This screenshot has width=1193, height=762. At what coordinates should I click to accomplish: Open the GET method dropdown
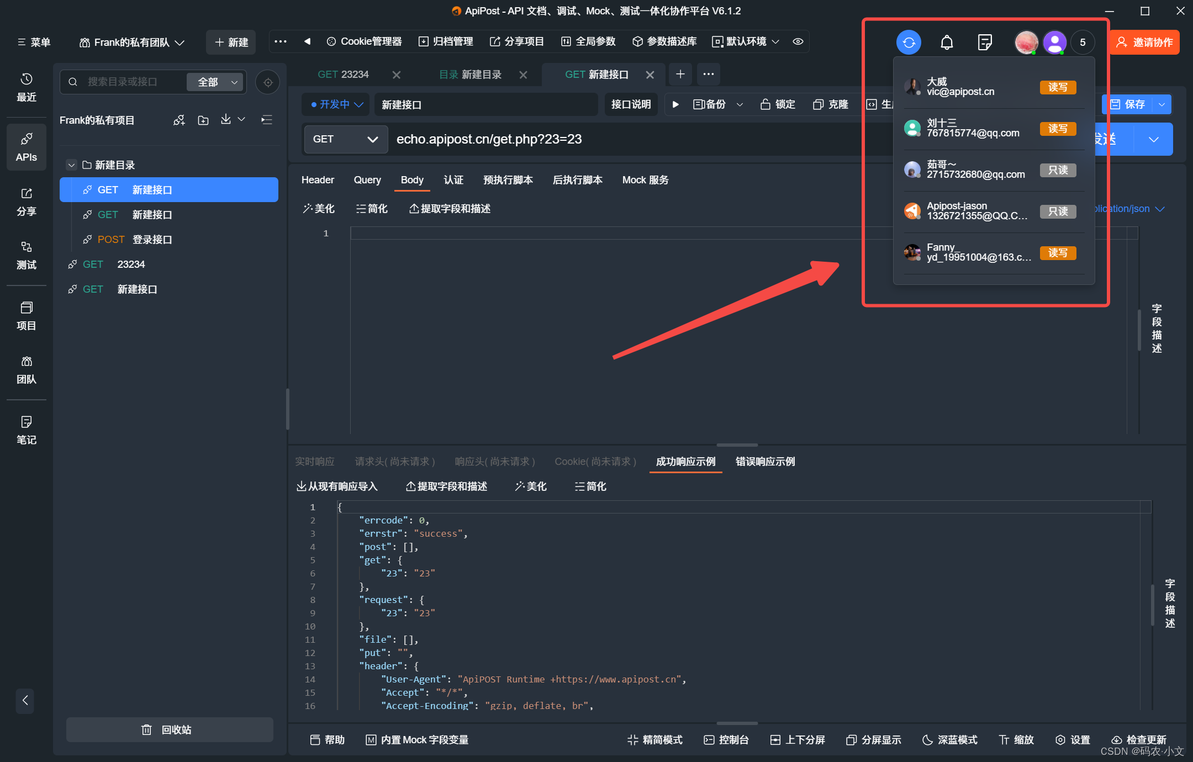[x=345, y=139]
